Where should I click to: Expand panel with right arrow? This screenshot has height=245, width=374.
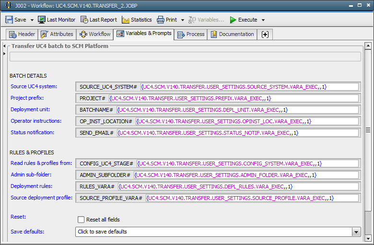point(4,54)
